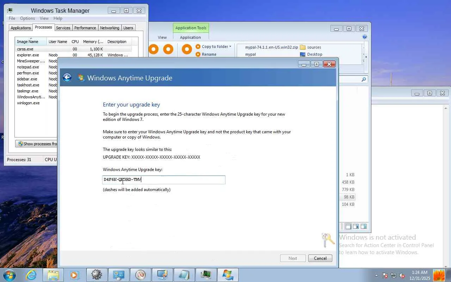Image resolution: width=451 pixels, height=282 pixels.
Task: Sort processes by Image Name column
Action: coord(31,42)
